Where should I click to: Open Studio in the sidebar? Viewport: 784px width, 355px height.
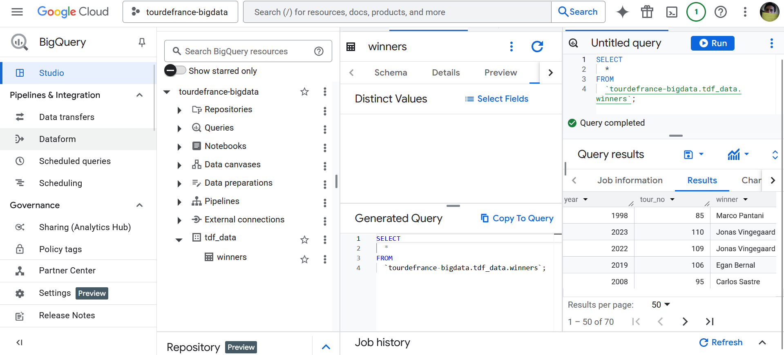pyautogui.click(x=78, y=73)
